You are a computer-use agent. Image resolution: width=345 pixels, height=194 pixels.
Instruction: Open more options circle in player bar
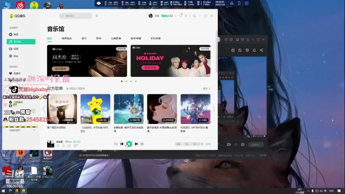pos(69,146)
